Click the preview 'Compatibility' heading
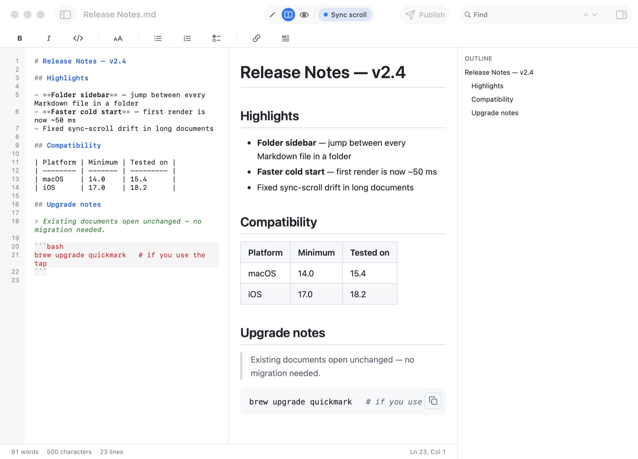This screenshot has height=459, width=638. point(279,222)
